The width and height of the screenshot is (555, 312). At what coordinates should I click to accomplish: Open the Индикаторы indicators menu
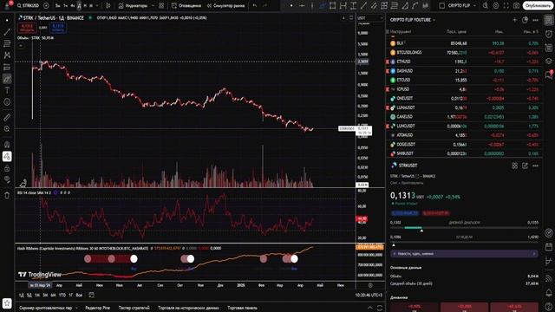point(133,6)
